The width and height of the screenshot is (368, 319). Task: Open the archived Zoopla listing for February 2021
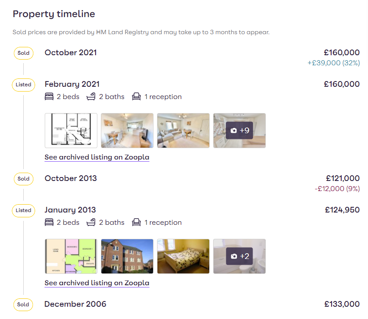coord(97,157)
